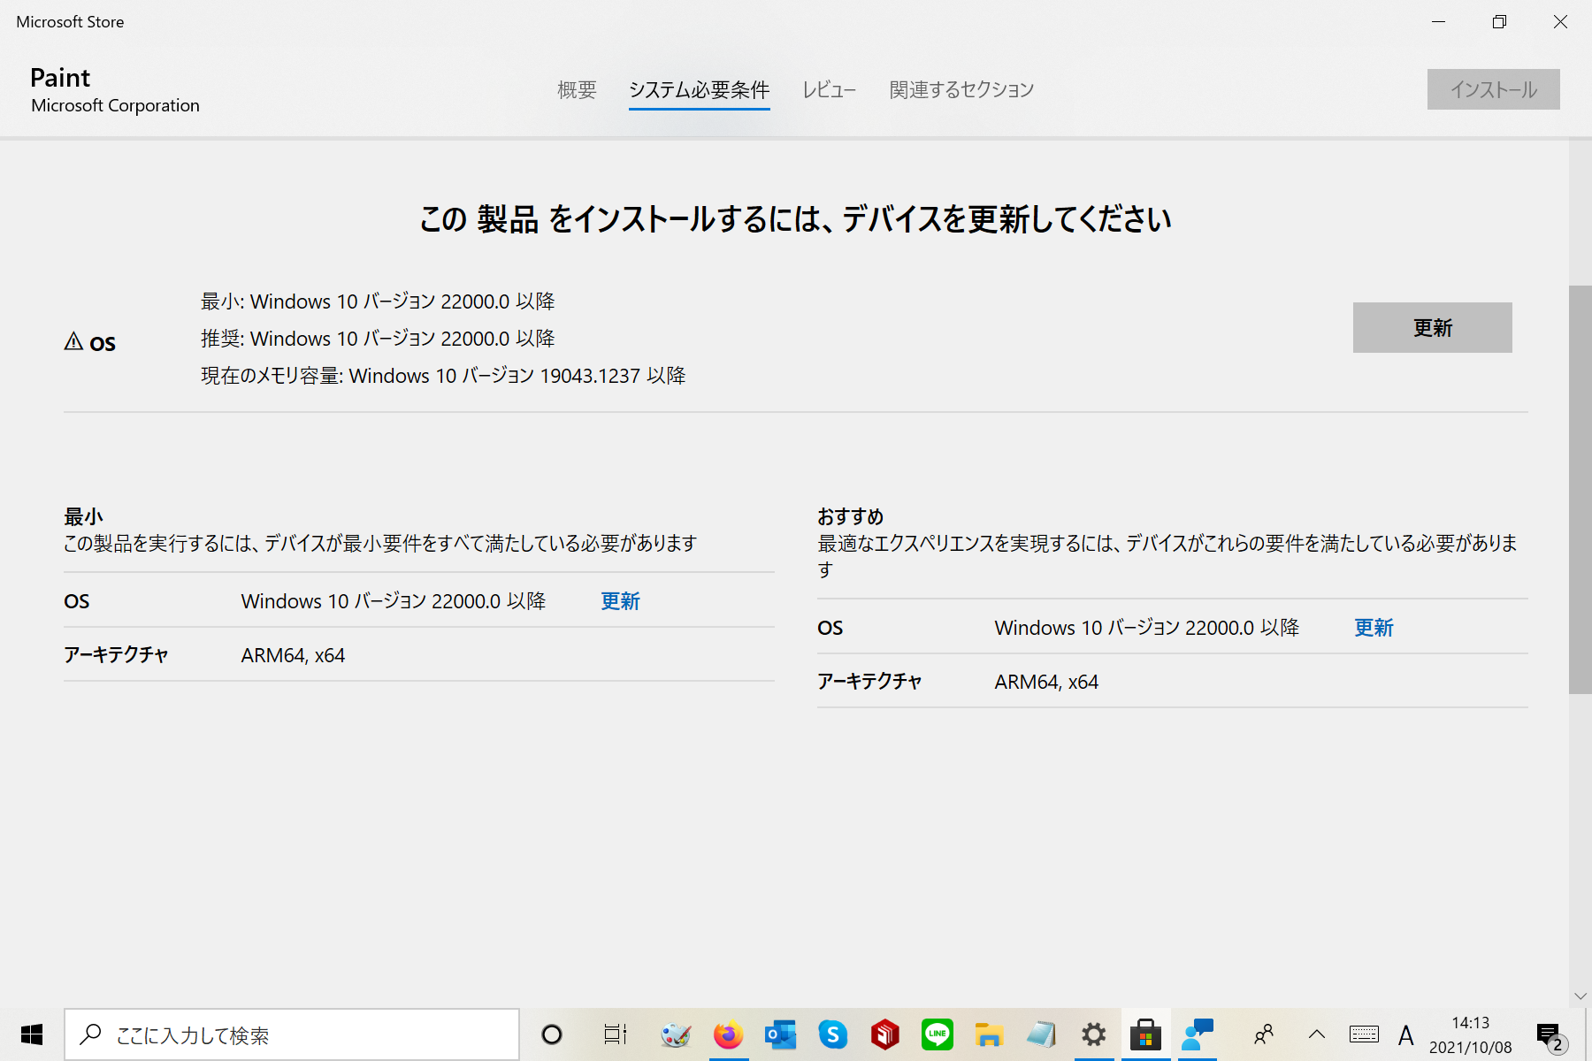
Task: Go to the 関連するセクション tab
Action: [961, 89]
